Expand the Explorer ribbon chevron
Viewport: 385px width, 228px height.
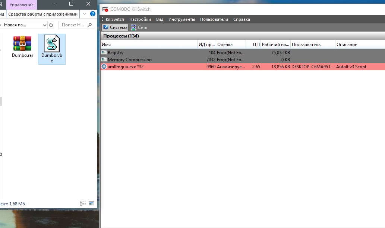pos(85,14)
